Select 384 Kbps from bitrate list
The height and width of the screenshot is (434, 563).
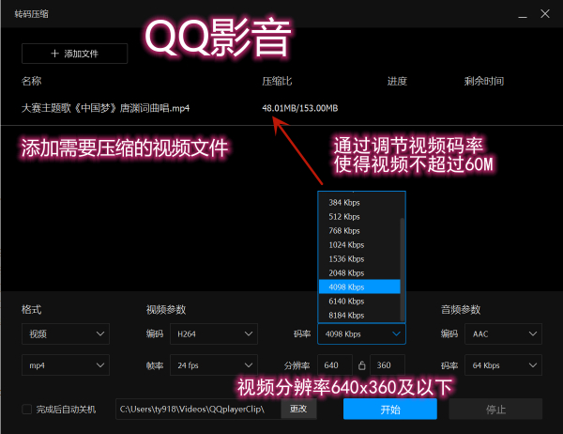click(x=359, y=202)
